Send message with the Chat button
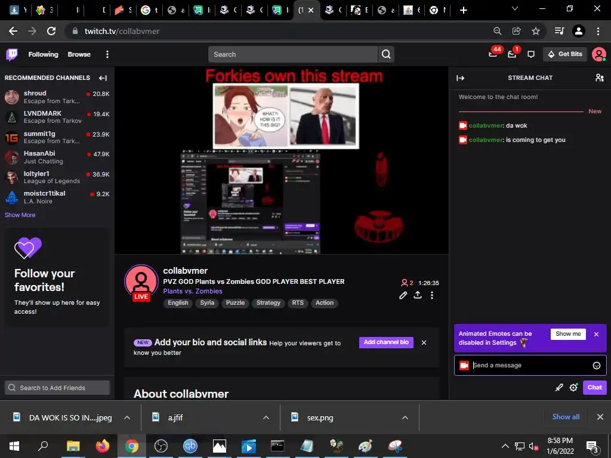 pyautogui.click(x=595, y=388)
